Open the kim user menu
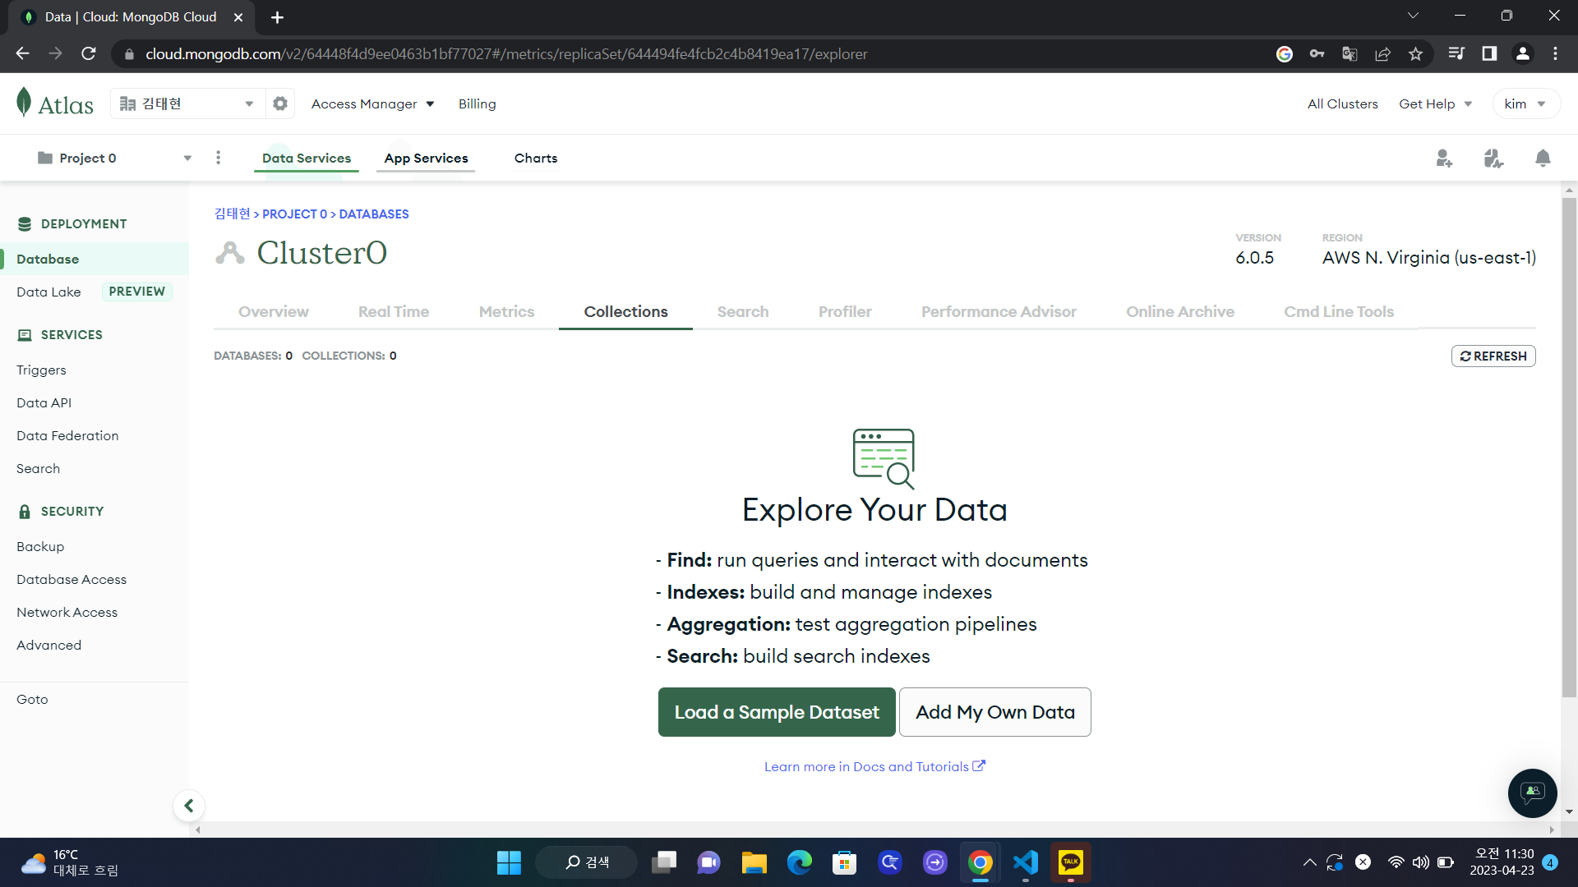 [x=1525, y=103]
